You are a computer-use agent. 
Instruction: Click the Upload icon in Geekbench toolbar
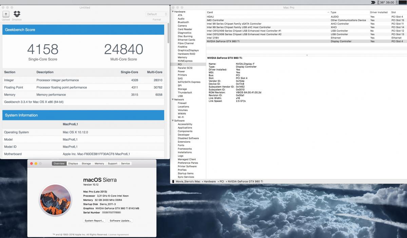[6, 14]
